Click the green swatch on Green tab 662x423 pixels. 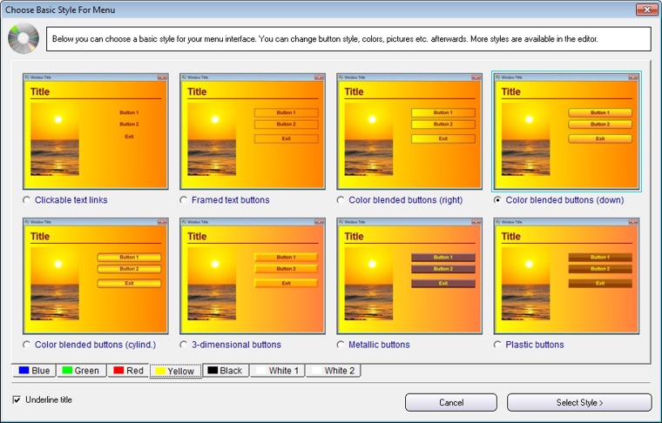[67, 370]
